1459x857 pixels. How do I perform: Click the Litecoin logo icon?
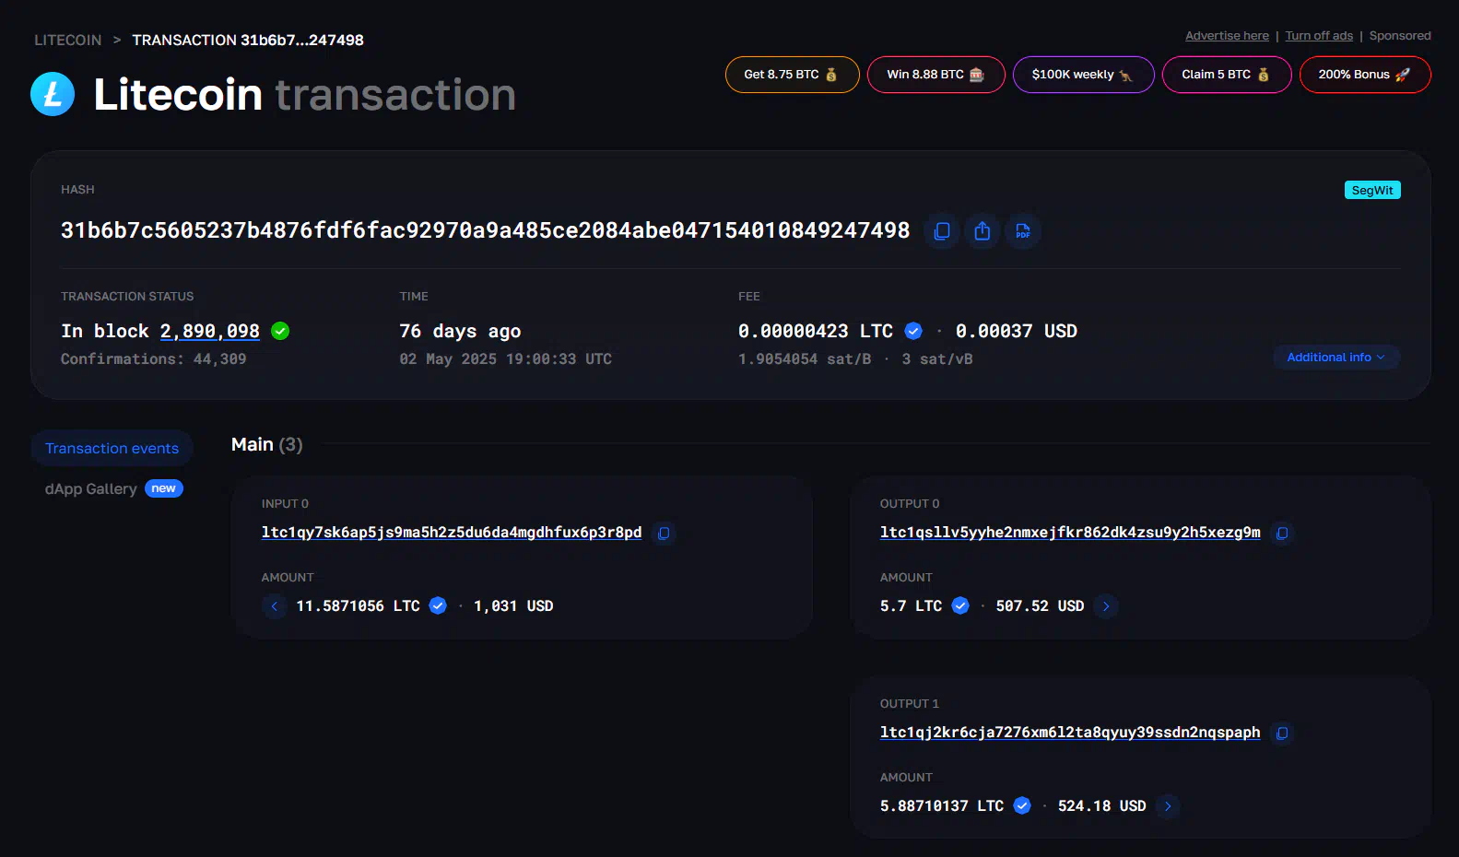point(53,94)
